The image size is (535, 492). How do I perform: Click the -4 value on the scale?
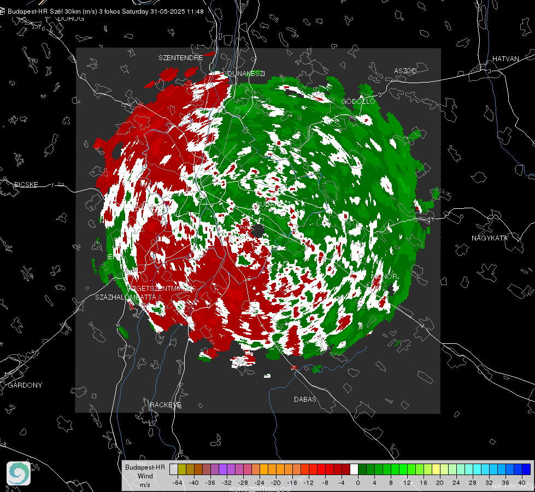(x=341, y=483)
